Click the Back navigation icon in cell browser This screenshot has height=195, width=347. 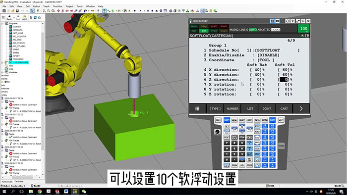pyautogui.click(x=9, y=18)
